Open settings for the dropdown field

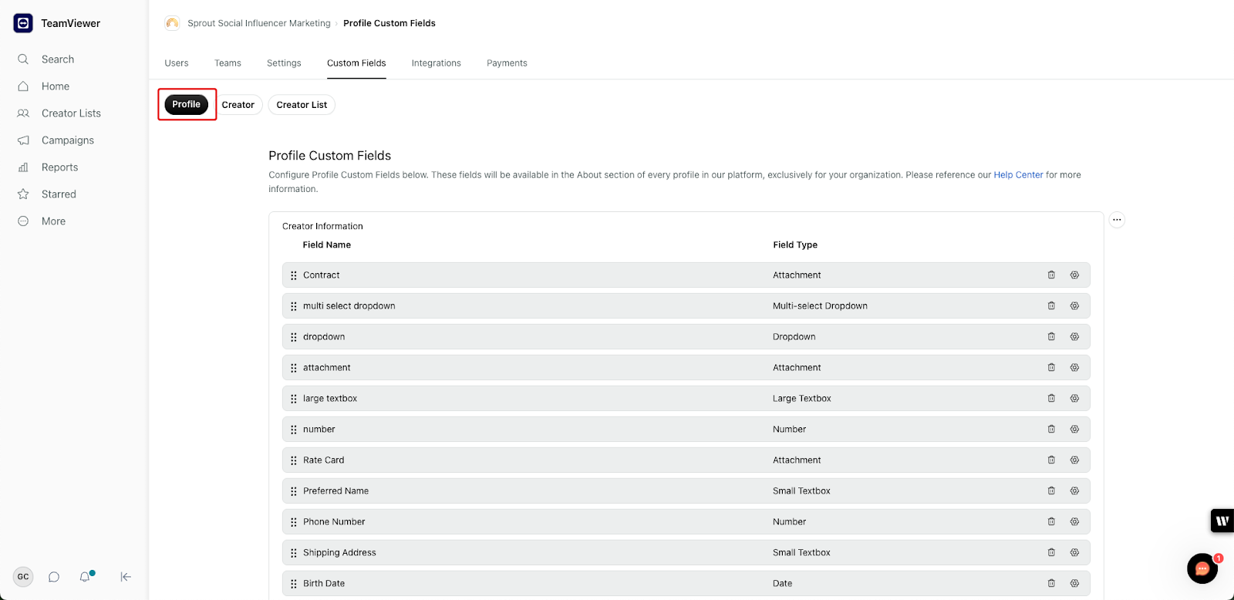coord(1074,337)
